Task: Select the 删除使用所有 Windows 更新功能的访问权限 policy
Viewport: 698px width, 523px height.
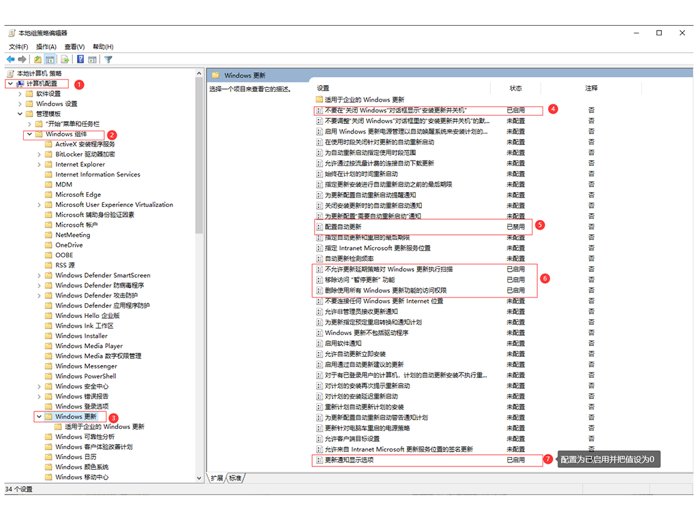Action: [x=386, y=290]
